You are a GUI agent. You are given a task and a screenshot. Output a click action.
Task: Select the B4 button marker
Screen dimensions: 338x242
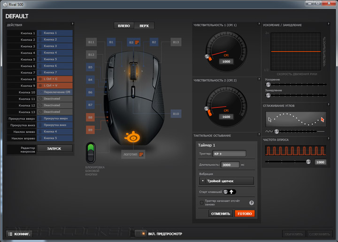90,80
